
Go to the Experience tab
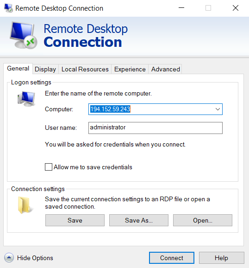(130, 69)
